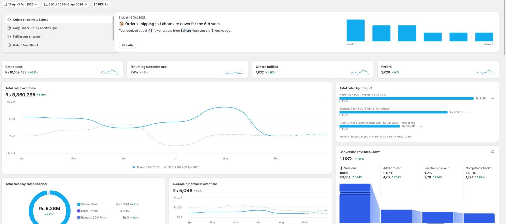This screenshot has height=224, width=506.
Task: Click the Sessions funnel bar in the conversion chart
Action: [x=355, y=203]
